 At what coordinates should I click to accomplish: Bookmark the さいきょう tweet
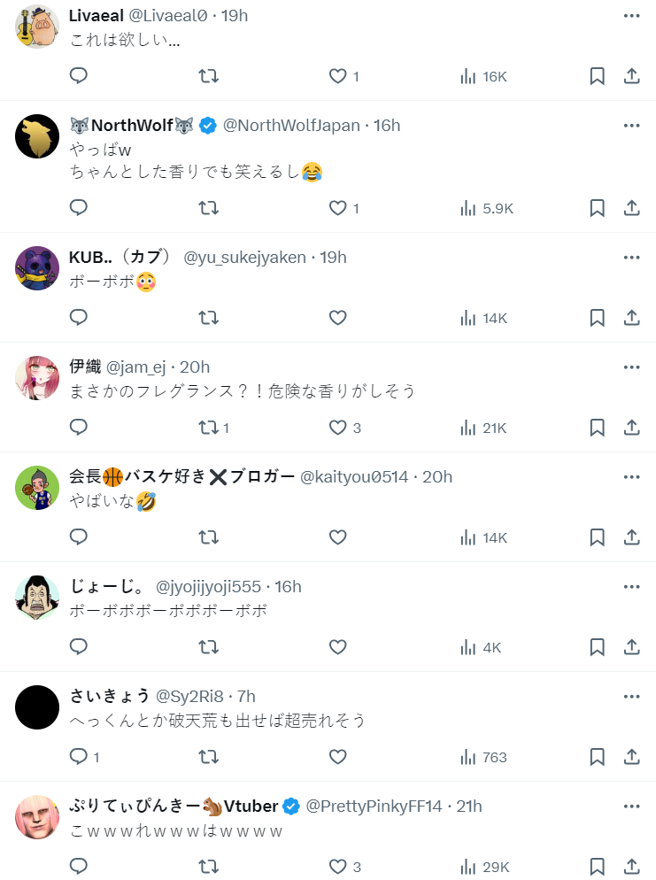[598, 757]
